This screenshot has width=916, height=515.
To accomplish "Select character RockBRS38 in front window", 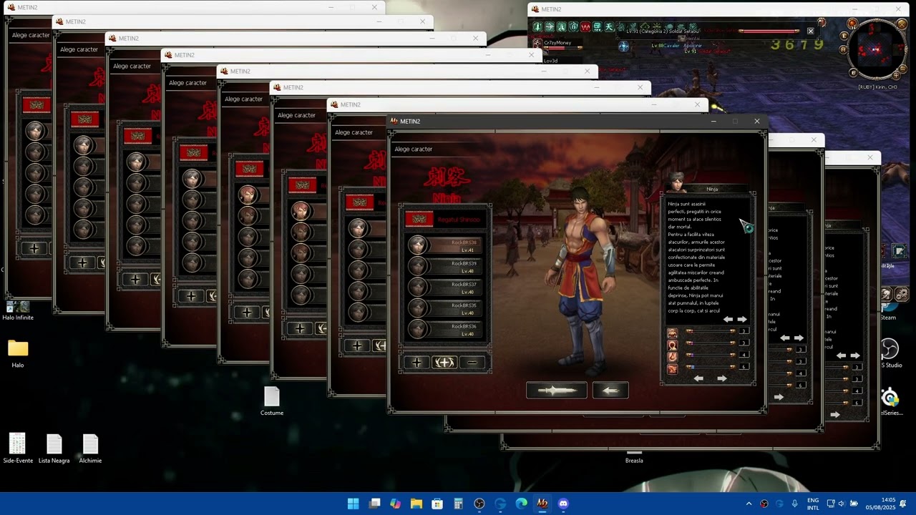I will click(445, 245).
